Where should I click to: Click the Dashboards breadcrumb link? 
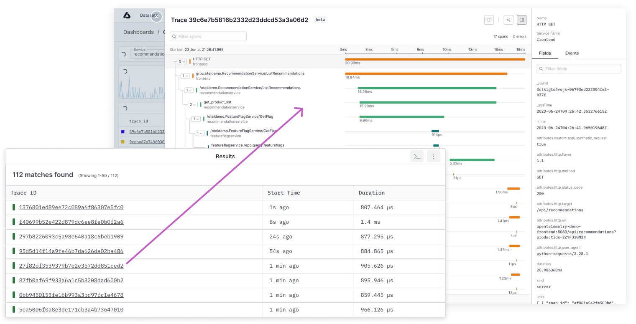click(x=138, y=32)
